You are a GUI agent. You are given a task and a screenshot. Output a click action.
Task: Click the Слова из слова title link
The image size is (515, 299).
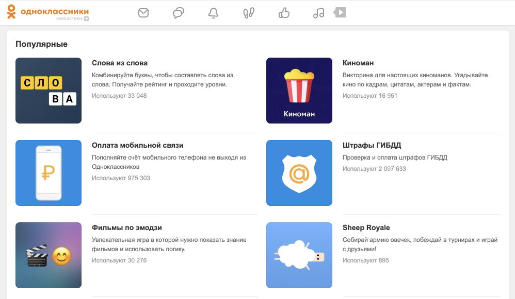pyautogui.click(x=120, y=63)
